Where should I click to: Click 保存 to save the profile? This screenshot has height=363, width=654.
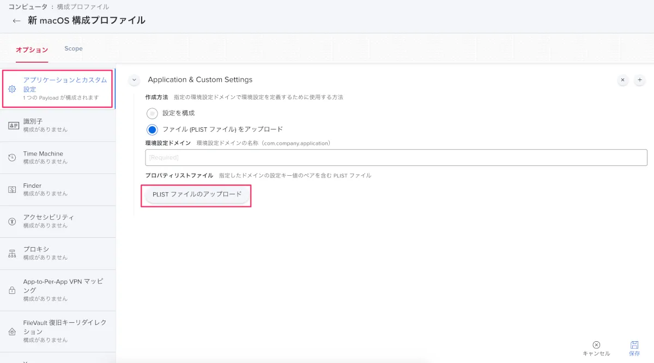634,348
